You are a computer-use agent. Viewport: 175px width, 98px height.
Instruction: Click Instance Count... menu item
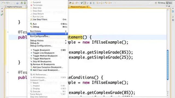click(x=48, y=80)
